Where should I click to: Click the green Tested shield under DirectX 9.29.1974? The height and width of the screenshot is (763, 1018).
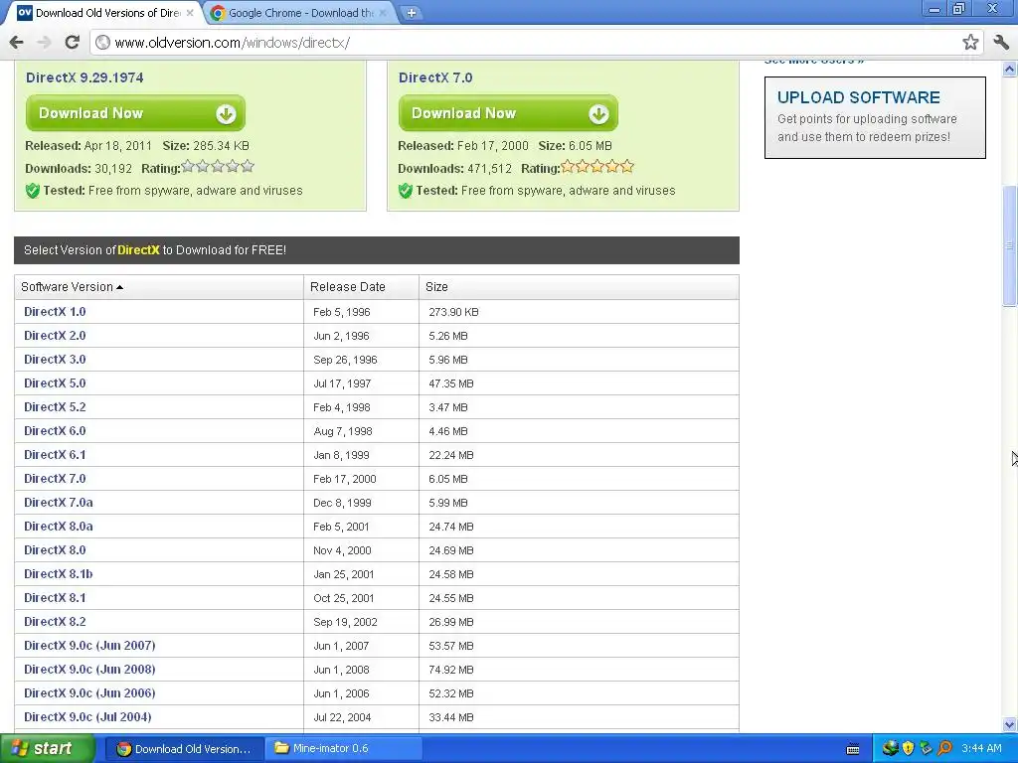point(33,191)
